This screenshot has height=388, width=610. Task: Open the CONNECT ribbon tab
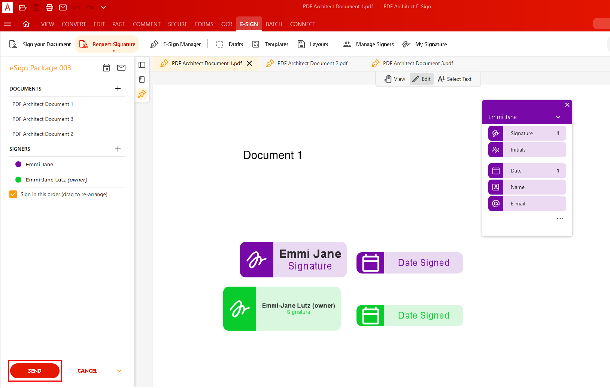point(303,24)
